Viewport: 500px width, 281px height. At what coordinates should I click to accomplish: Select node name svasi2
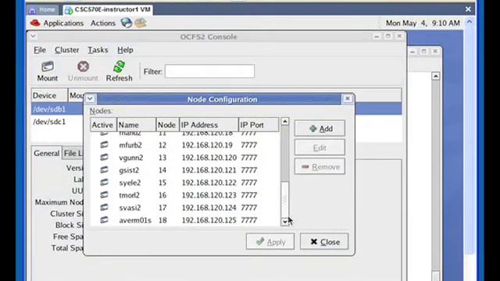(130, 208)
